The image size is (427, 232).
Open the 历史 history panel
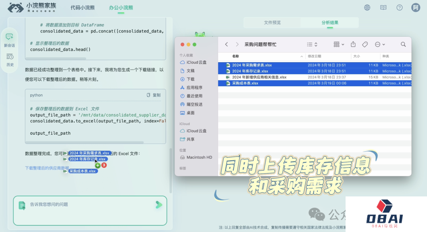pyautogui.click(x=9, y=59)
